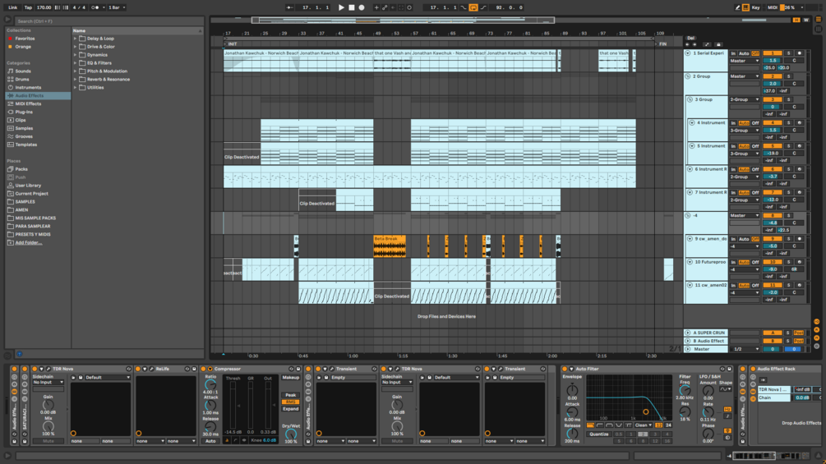Open Packs in Places

click(21, 169)
